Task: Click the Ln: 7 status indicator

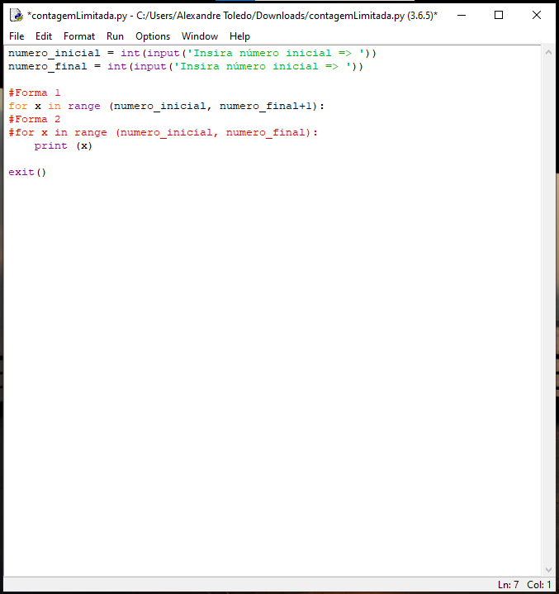Action: click(509, 585)
